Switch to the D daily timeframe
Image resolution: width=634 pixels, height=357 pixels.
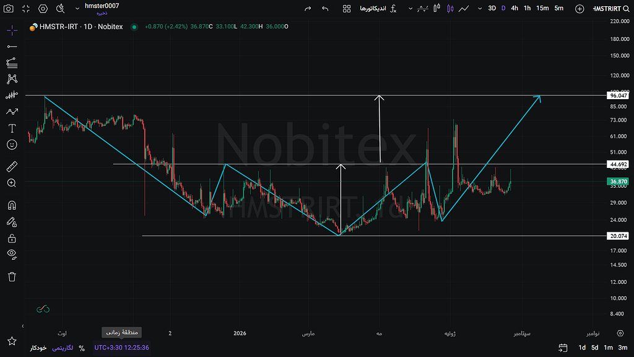(503, 9)
